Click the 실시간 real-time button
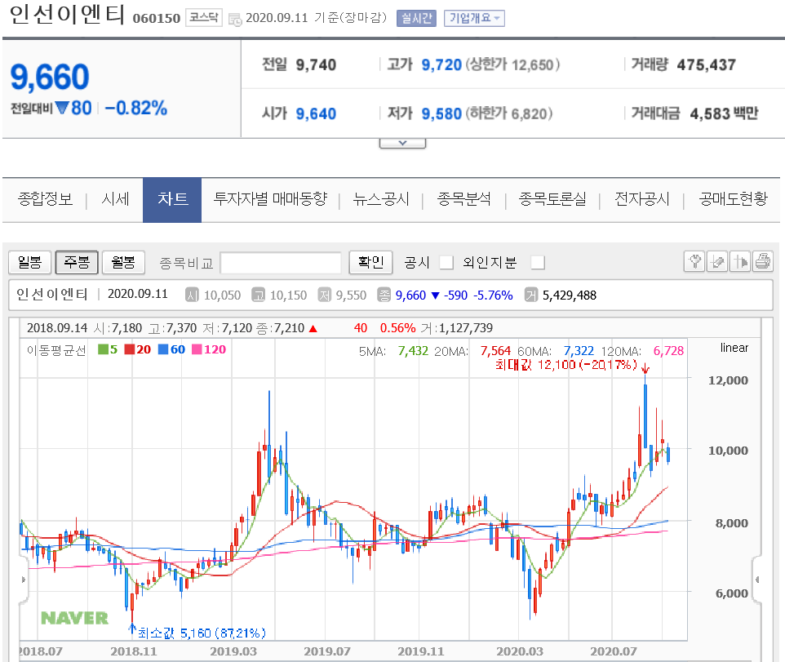 416,19
